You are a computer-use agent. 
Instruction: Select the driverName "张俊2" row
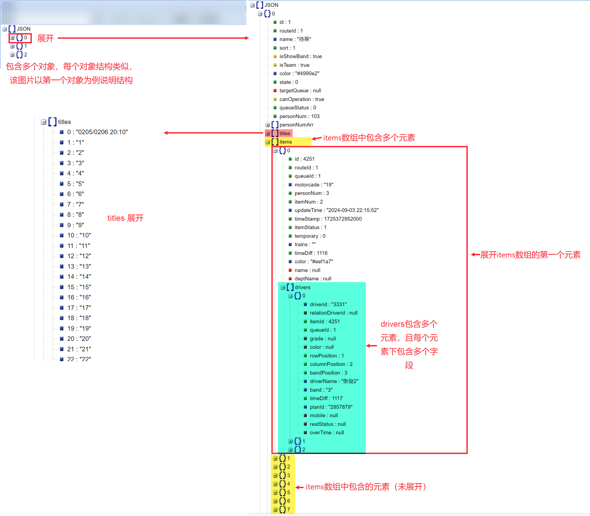coord(331,381)
